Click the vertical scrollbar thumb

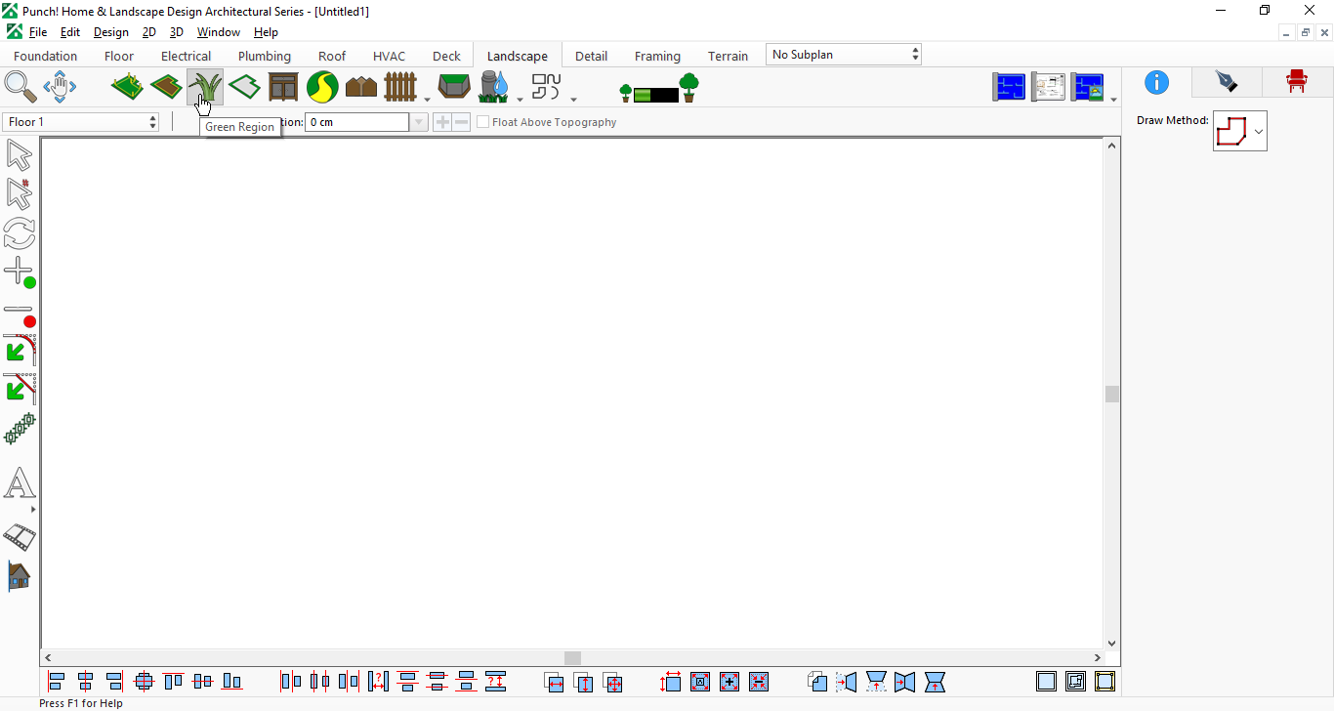click(1111, 394)
